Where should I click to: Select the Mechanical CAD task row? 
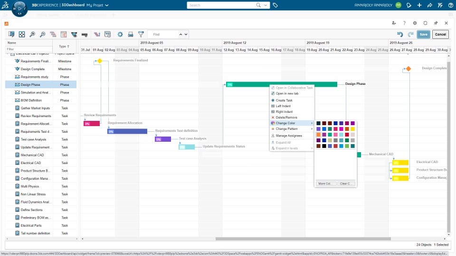pyautogui.click(x=41, y=155)
